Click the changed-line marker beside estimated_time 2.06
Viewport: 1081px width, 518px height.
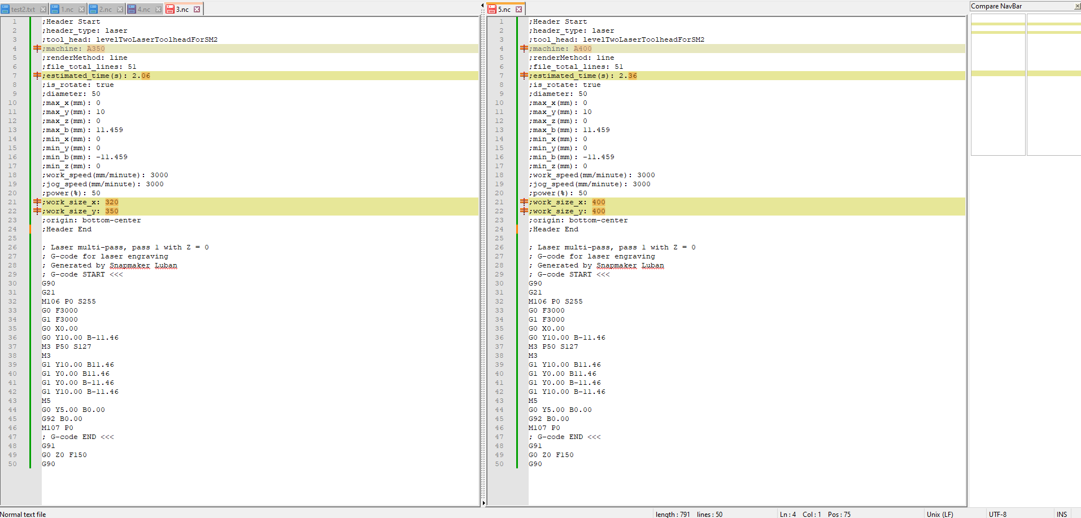pyautogui.click(x=37, y=76)
